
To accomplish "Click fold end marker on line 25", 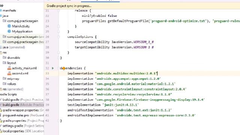I will [x=58, y=31].
